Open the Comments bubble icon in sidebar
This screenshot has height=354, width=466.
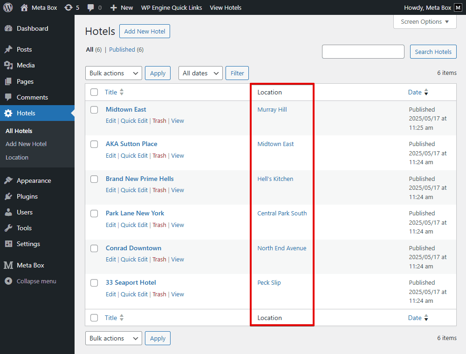point(10,97)
